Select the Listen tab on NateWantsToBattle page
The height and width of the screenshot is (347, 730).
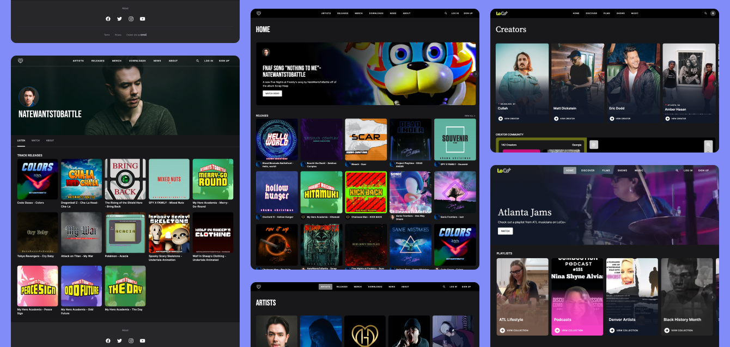click(x=21, y=141)
